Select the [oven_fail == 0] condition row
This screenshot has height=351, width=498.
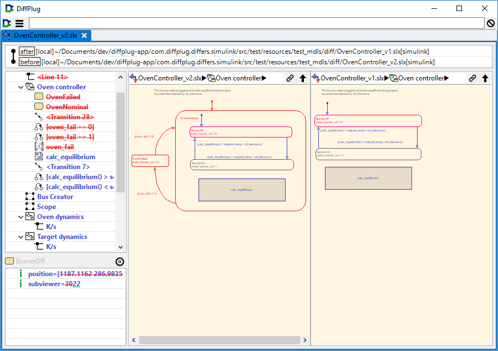pos(70,127)
